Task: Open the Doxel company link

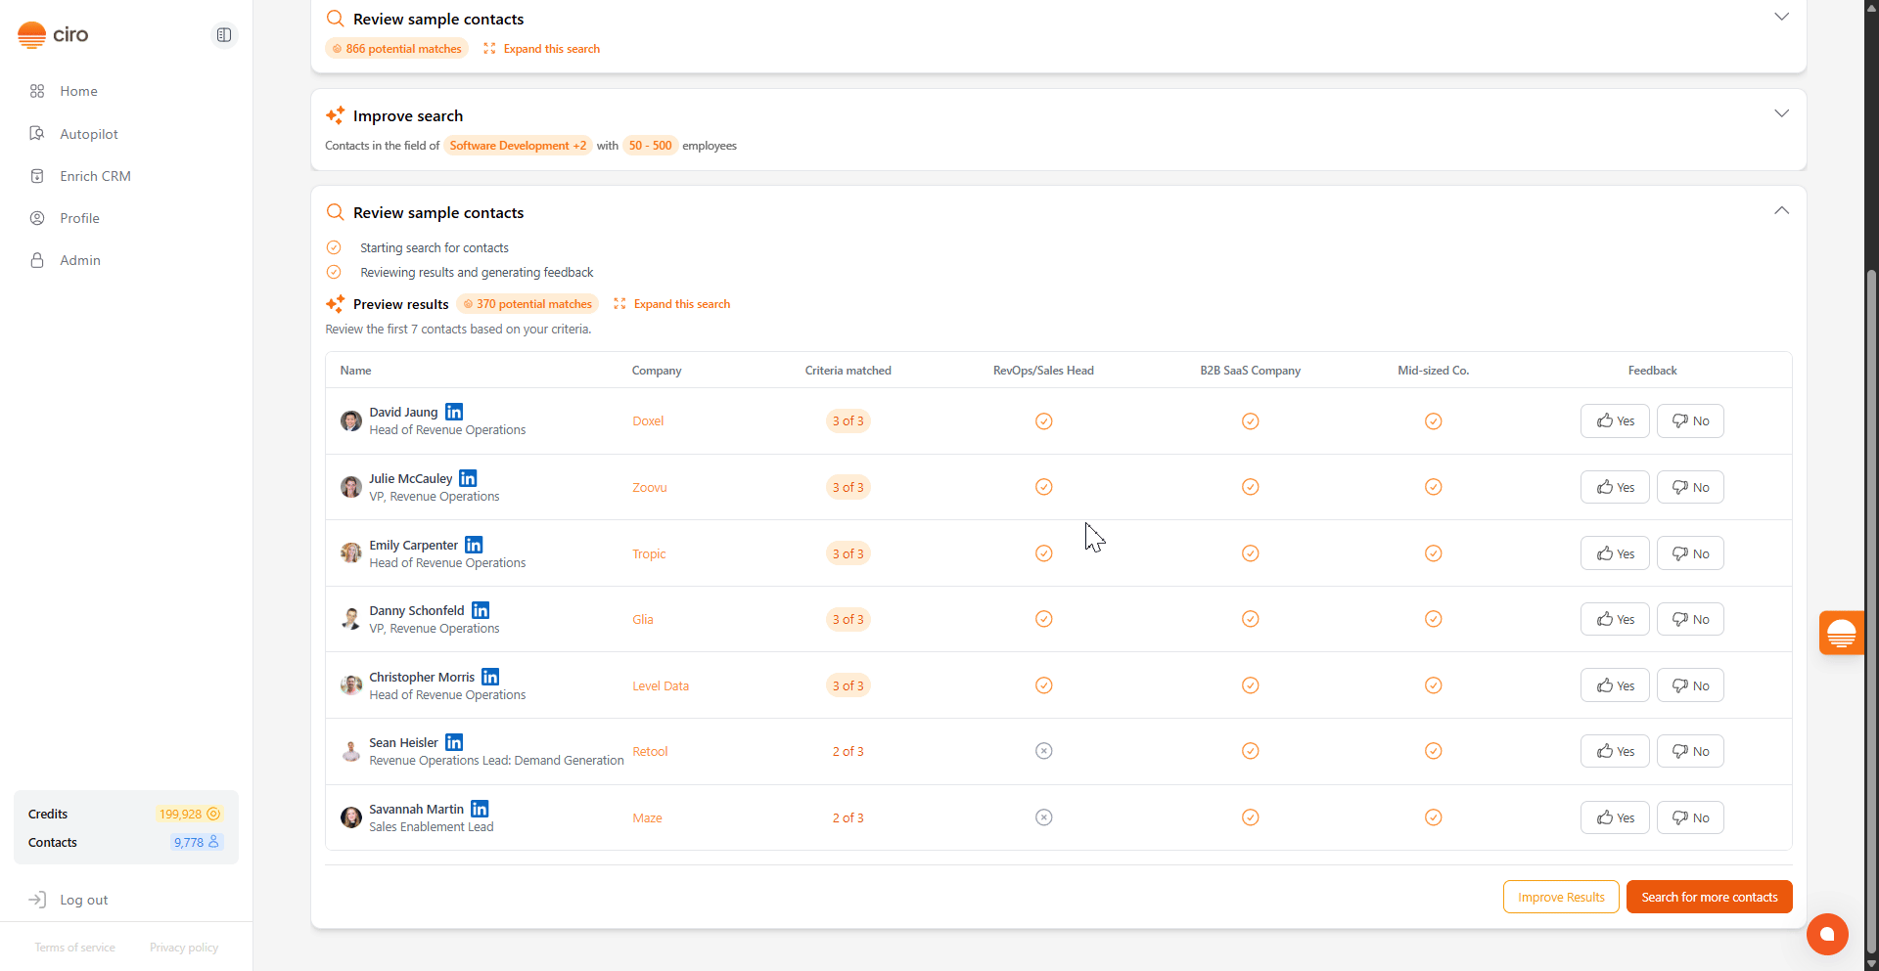Action: 648,421
